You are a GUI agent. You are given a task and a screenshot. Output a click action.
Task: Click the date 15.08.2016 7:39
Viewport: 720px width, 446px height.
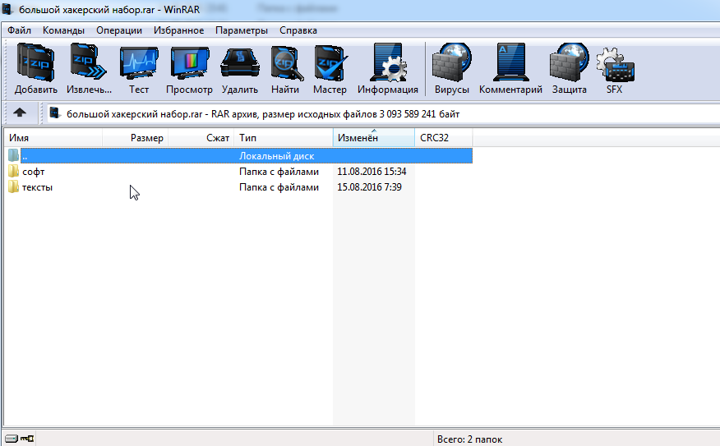369,187
